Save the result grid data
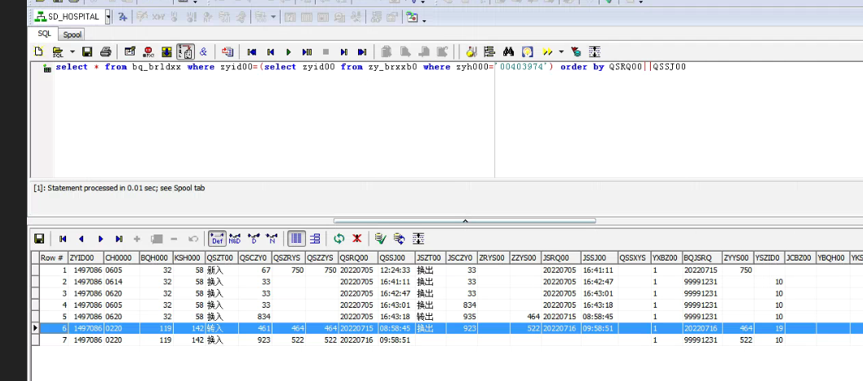 coord(38,239)
